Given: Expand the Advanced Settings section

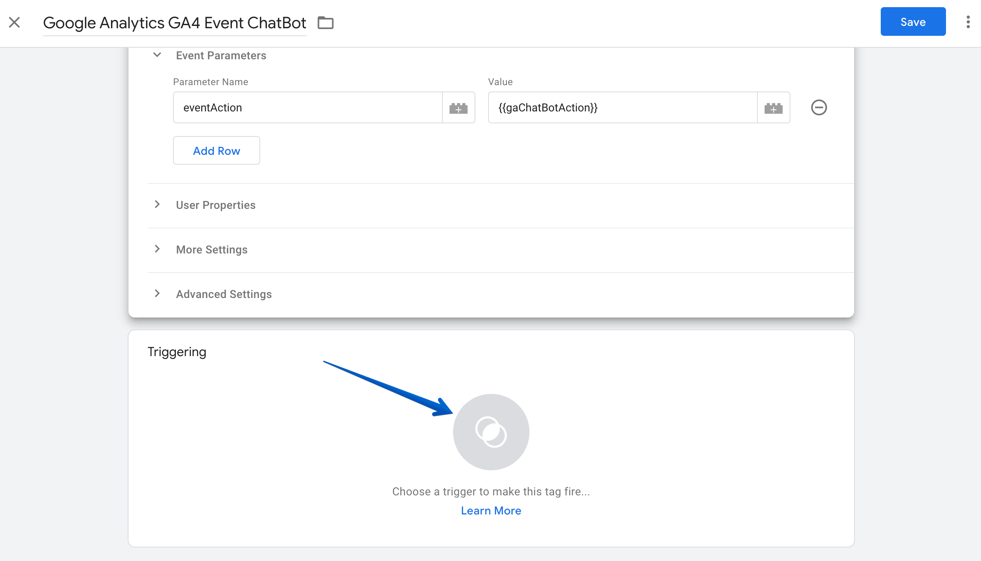Looking at the screenshot, I should pos(157,294).
